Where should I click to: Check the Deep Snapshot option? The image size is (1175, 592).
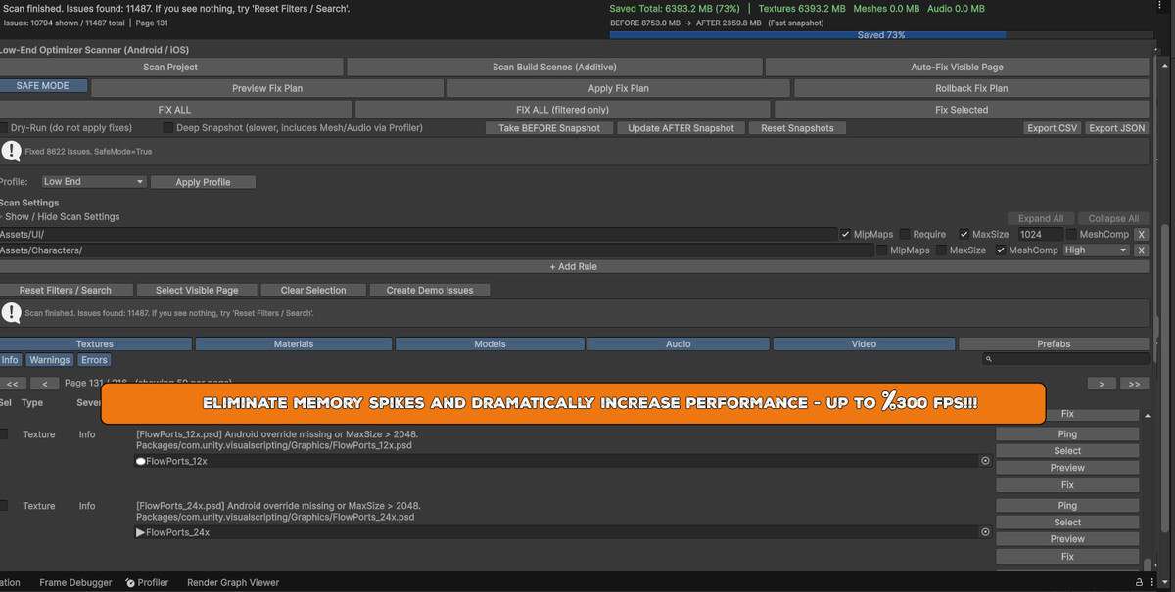tap(166, 128)
